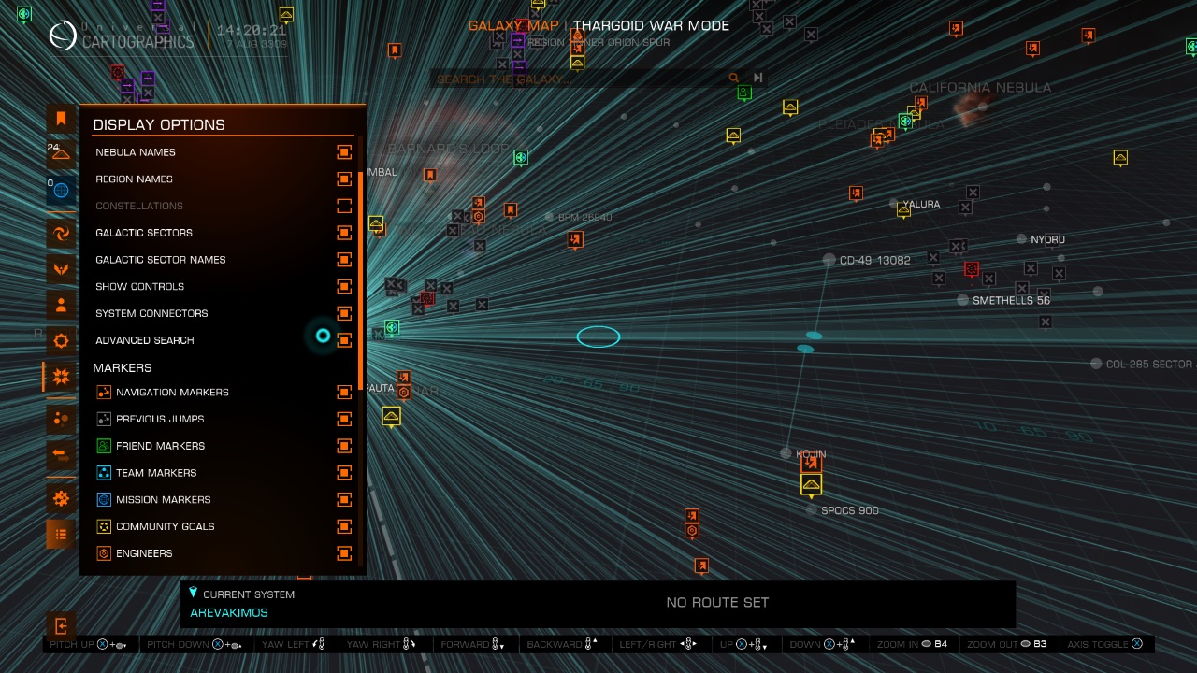The height and width of the screenshot is (673, 1197).
Task: Select the YALURA system label
Action: pyautogui.click(x=921, y=205)
